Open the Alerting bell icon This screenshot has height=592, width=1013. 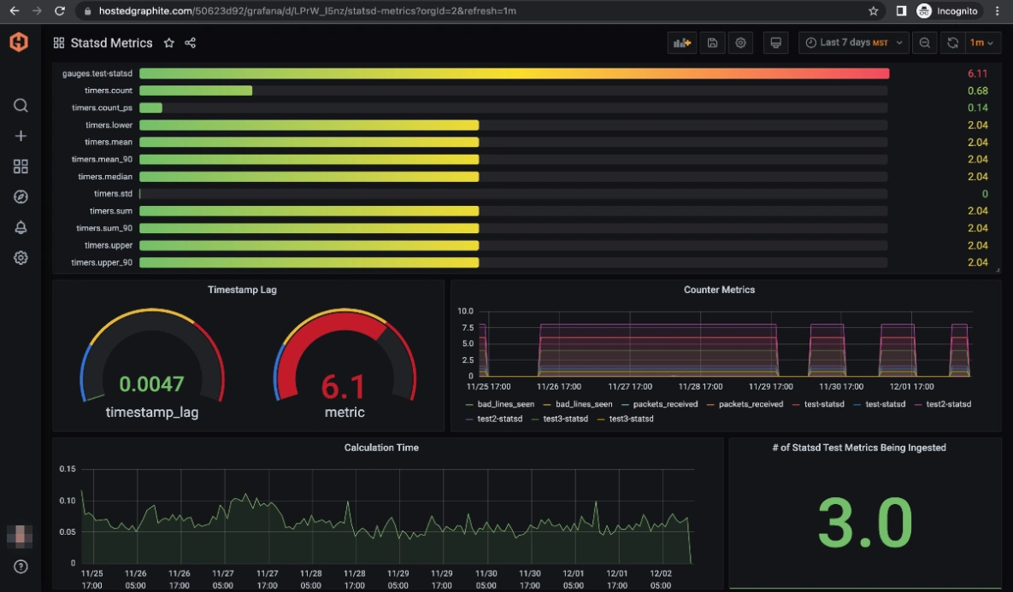21,227
